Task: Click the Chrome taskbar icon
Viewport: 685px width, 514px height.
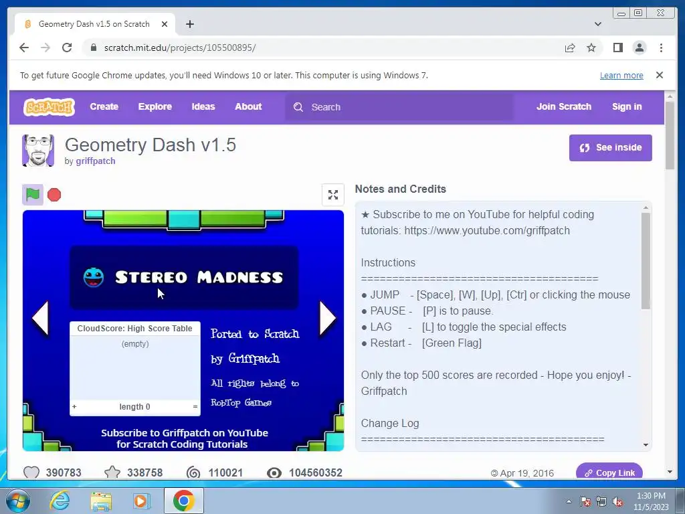Action: 183,501
